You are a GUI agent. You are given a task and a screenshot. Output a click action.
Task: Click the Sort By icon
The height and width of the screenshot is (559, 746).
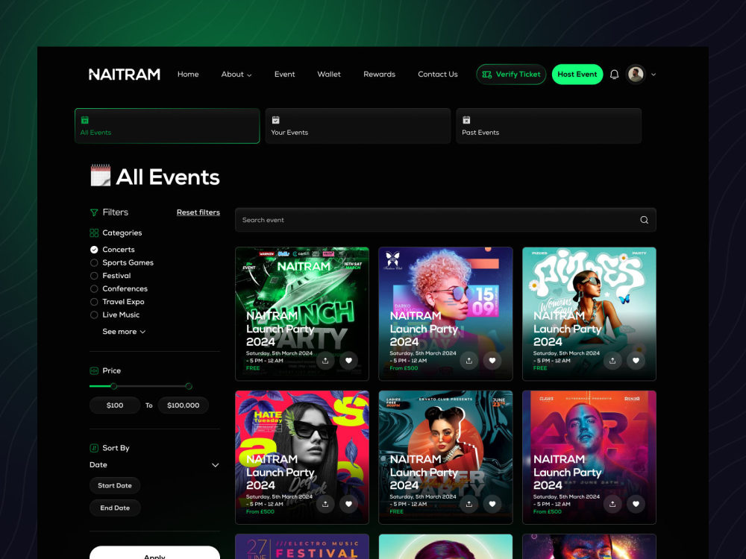pos(94,448)
